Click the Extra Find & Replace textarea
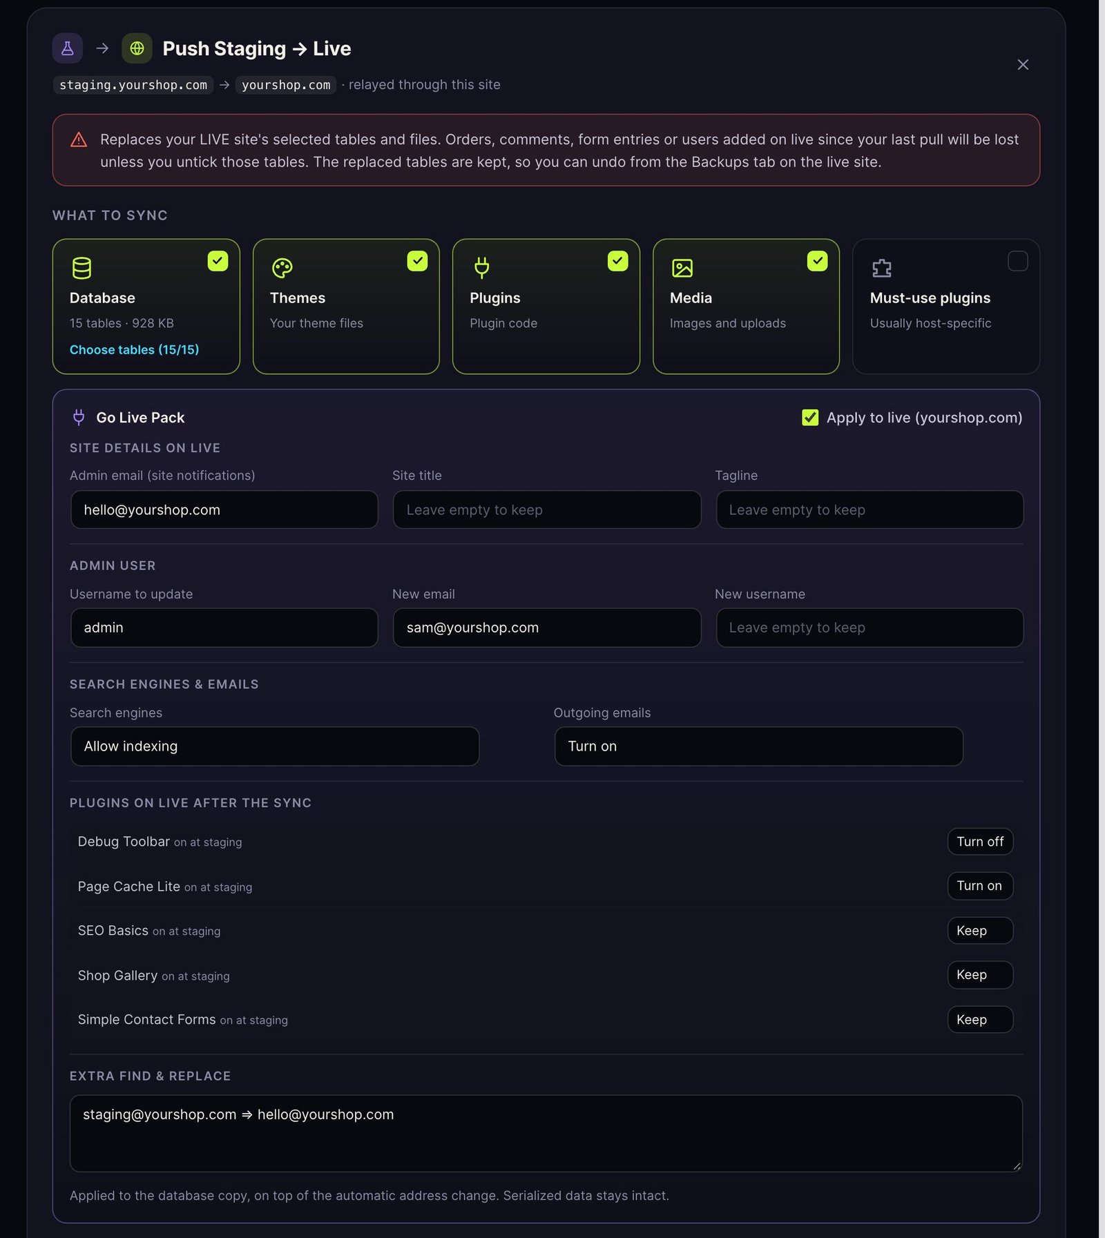 point(546,1133)
